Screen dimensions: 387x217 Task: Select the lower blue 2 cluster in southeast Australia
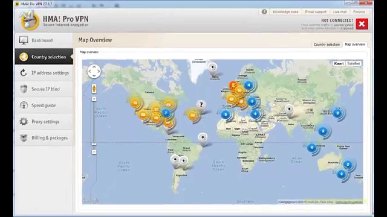pos(341,174)
